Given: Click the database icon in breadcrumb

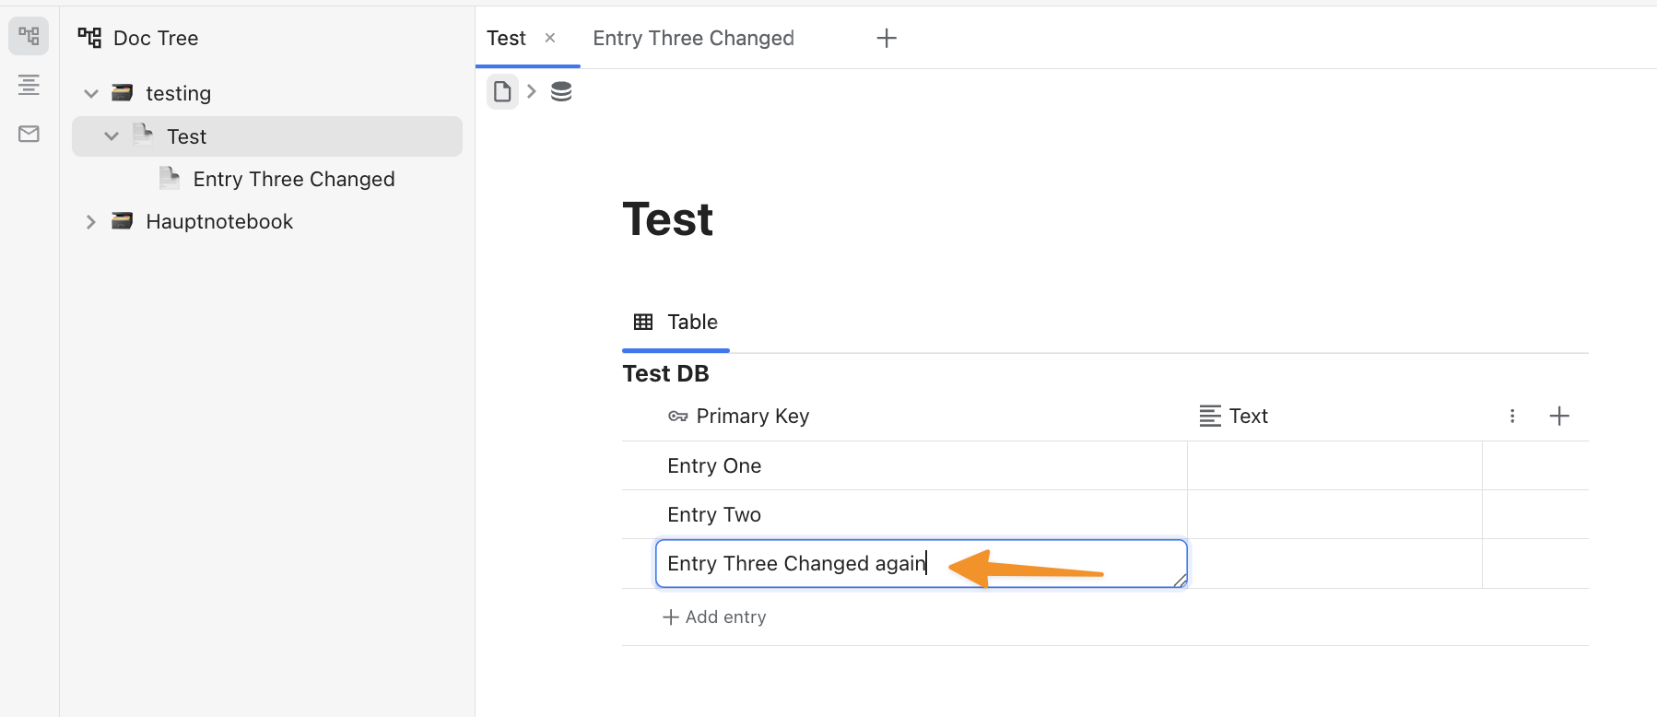Looking at the screenshot, I should pyautogui.click(x=561, y=91).
